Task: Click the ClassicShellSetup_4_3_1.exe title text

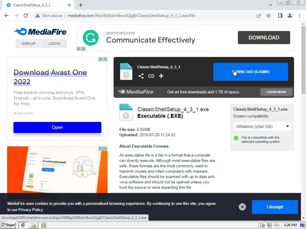Action: 173,109
